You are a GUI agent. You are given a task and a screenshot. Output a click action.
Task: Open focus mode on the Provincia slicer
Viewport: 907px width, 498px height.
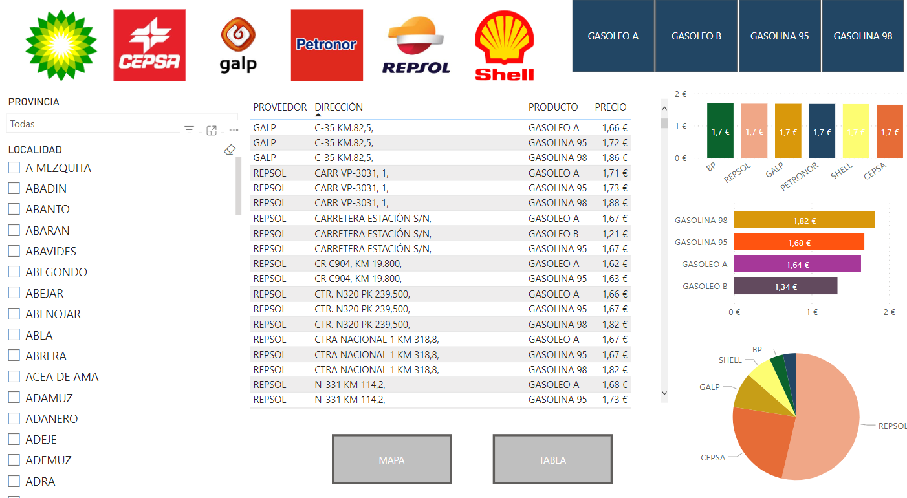pyautogui.click(x=211, y=129)
